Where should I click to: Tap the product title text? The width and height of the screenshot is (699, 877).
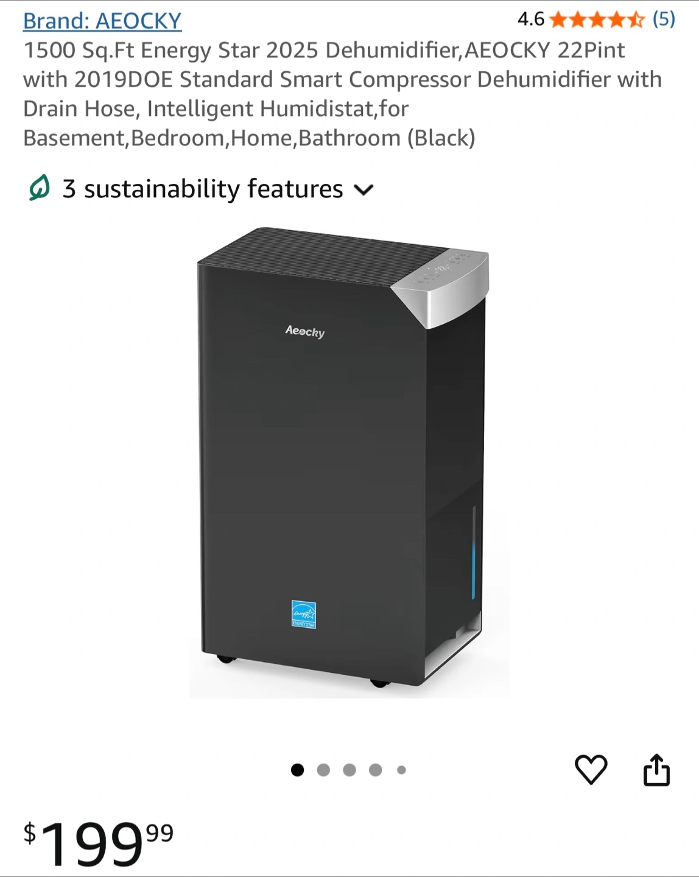[x=342, y=94]
